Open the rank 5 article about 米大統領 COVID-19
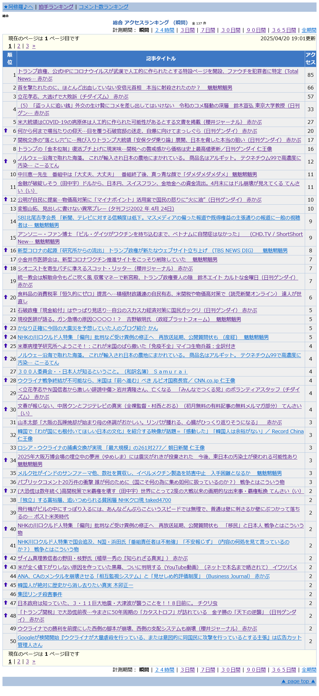 pos(140,122)
